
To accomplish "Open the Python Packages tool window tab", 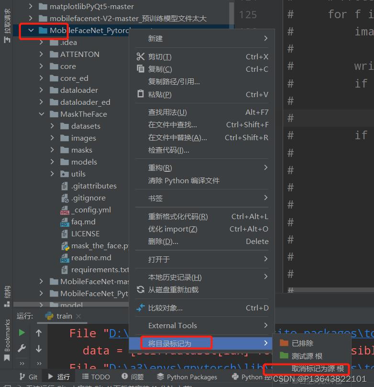I will 187,377.
